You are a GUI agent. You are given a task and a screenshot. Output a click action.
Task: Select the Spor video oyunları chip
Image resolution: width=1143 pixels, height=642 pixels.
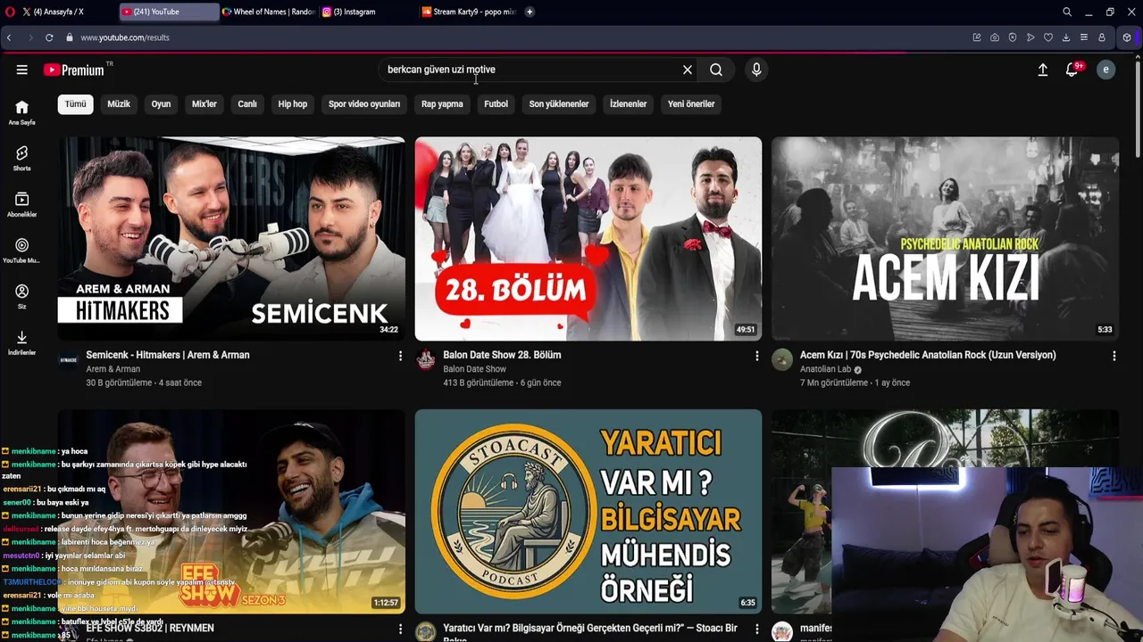[364, 103]
